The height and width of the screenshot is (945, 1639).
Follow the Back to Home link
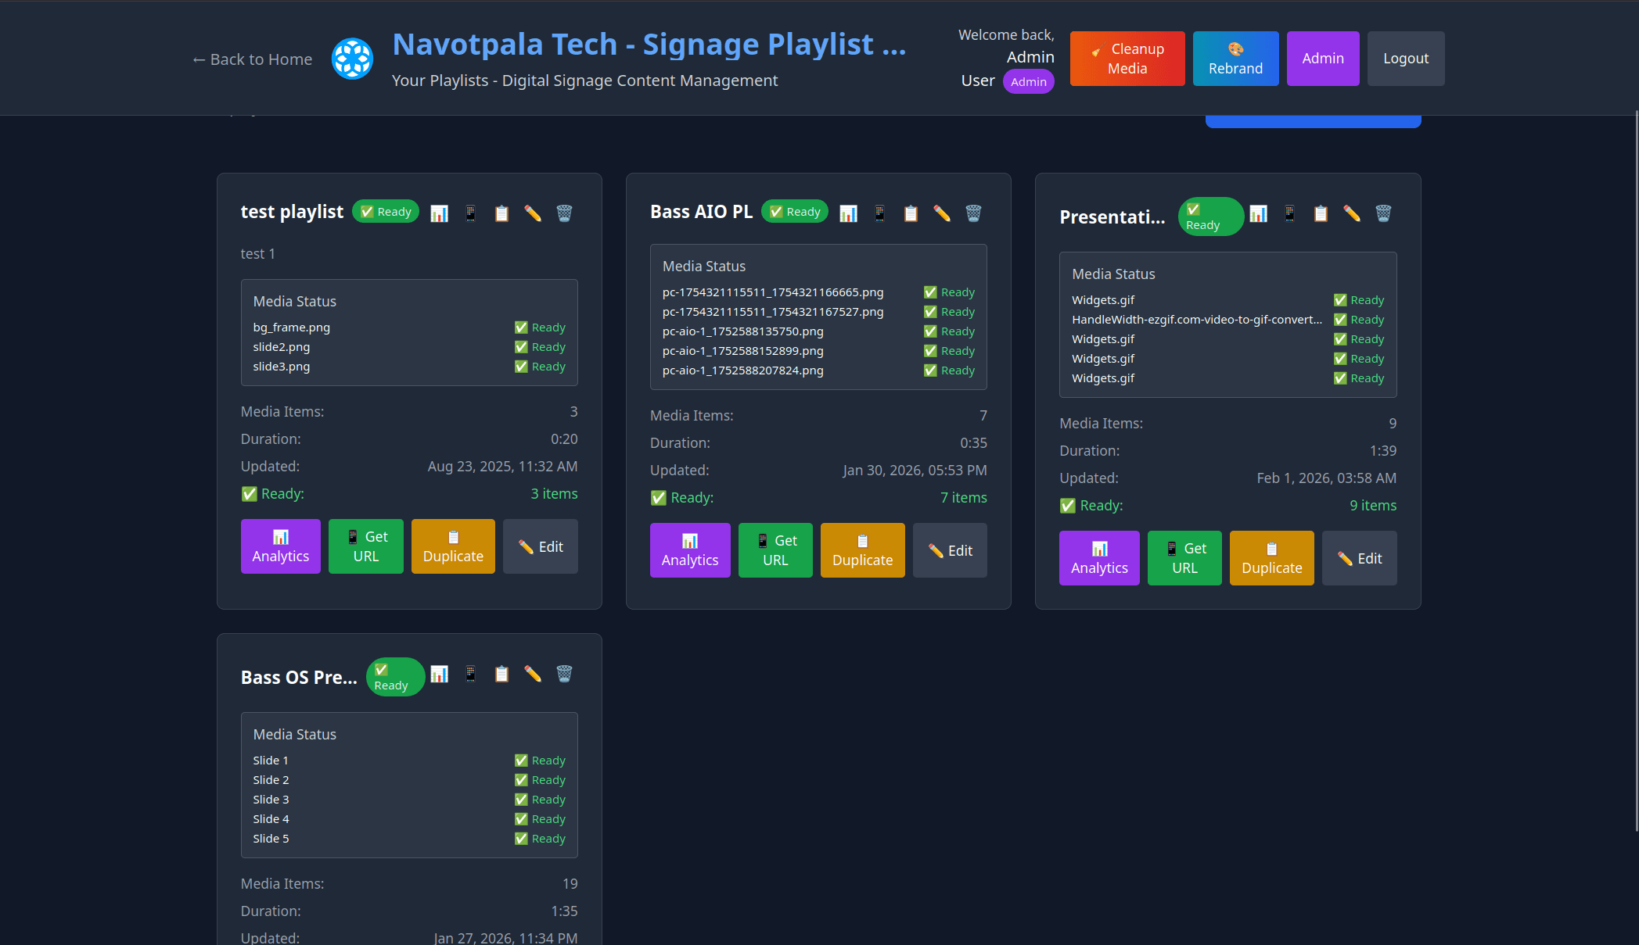252,59
